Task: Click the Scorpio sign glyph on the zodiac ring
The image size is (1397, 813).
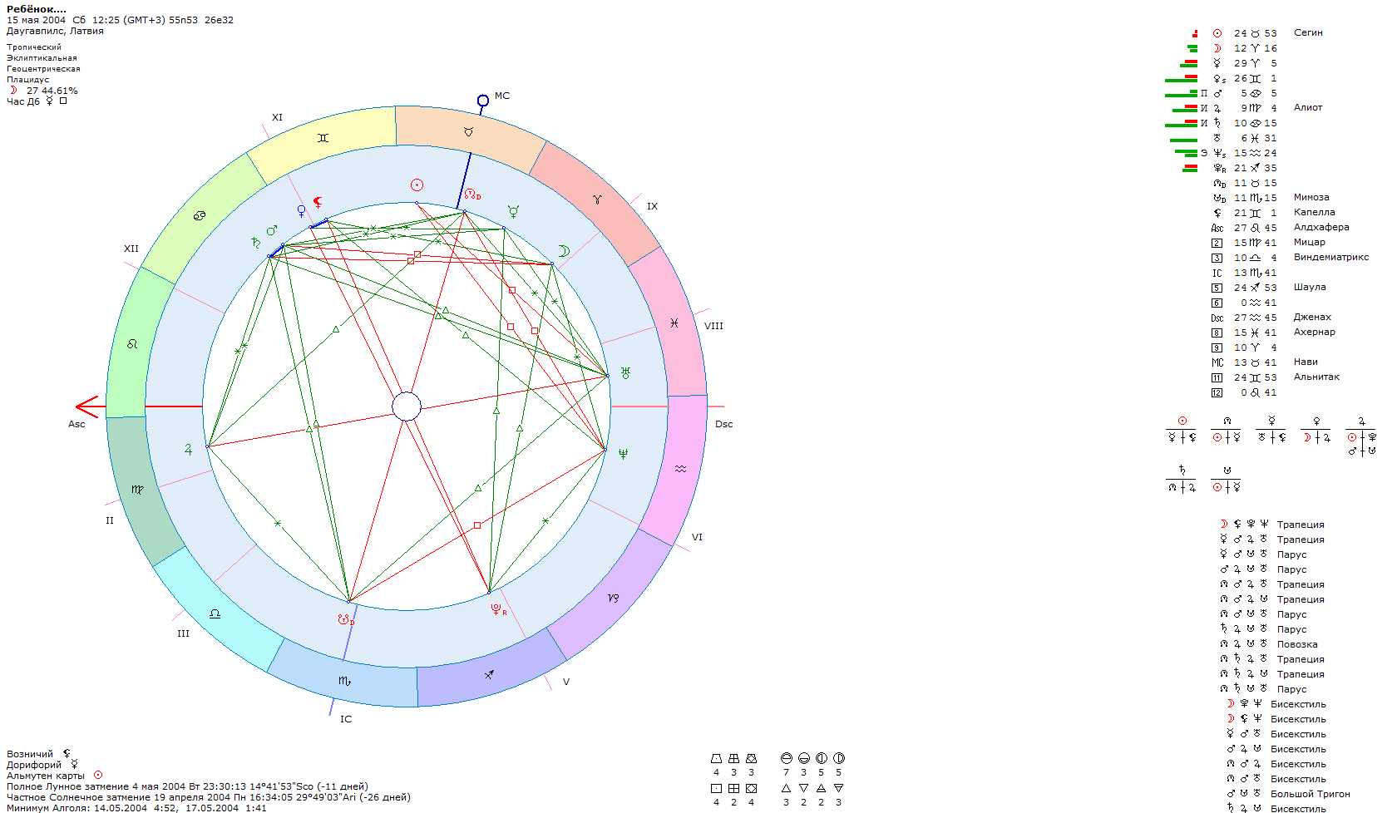Action: (344, 681)
